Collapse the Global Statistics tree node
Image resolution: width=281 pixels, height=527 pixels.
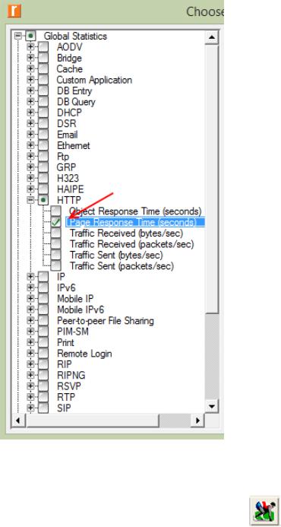click(18, 36)
